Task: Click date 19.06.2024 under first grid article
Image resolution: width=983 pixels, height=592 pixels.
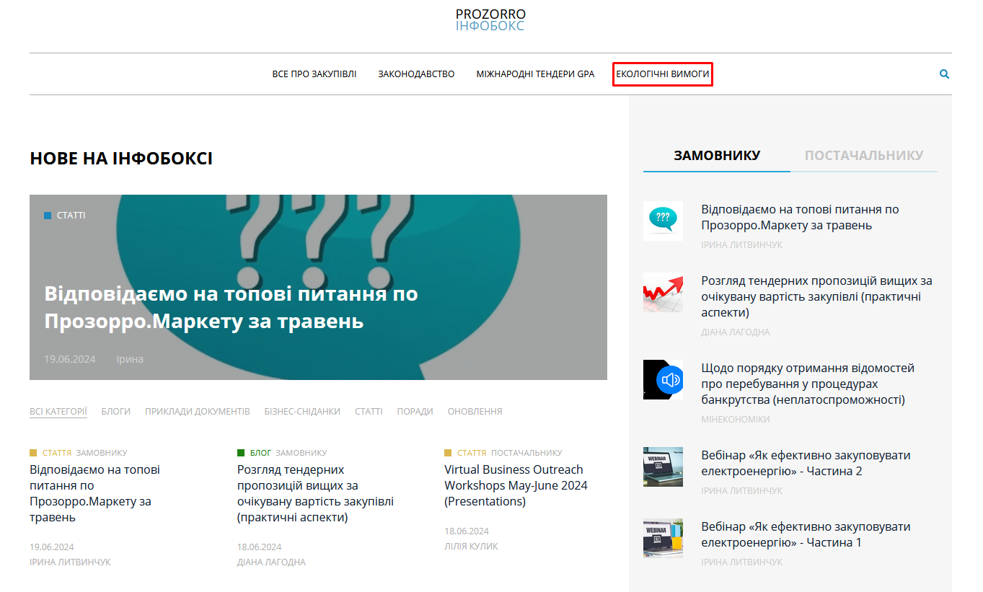Action: click(52, 547)
